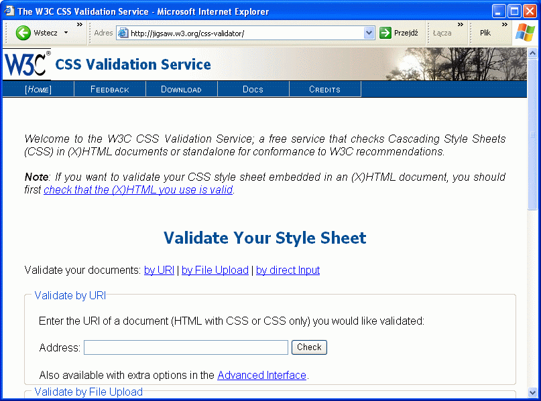Close the Internet Explorer window

(530, 11)
